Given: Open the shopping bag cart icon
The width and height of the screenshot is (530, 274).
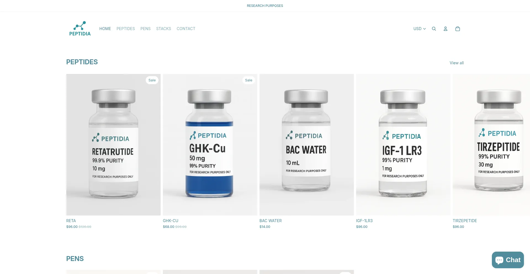Looking at the screenshot, I should 458,29.
